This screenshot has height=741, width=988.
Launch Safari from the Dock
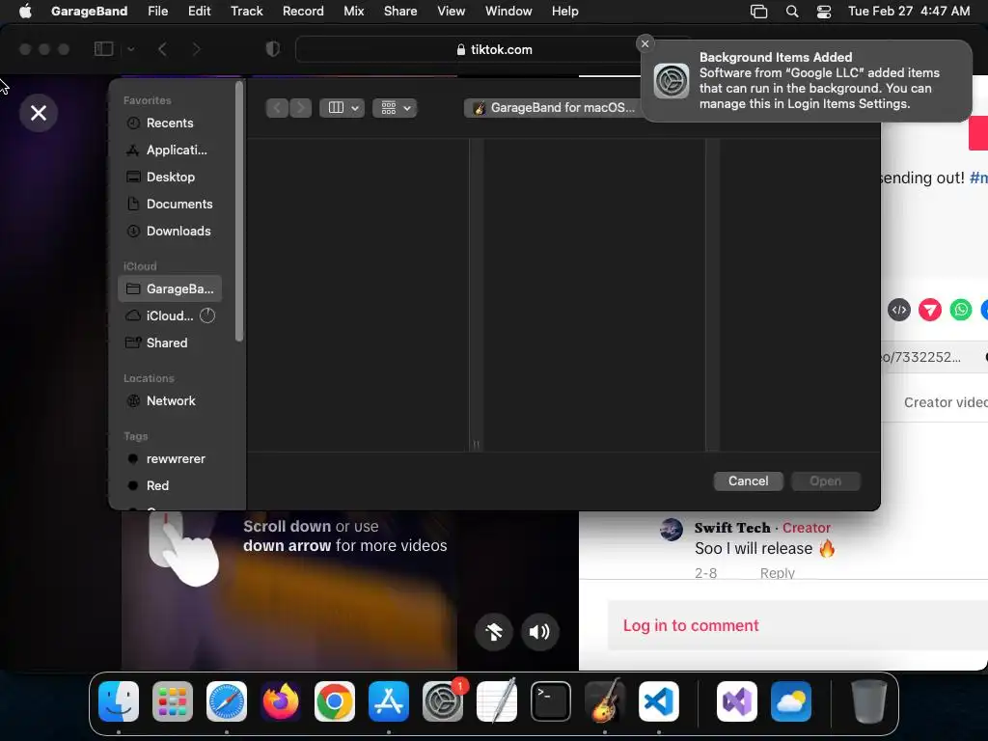click(x=227, y=701)
